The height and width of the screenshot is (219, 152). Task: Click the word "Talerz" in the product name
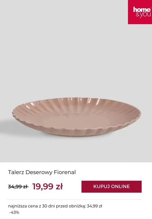pos(16,172)
